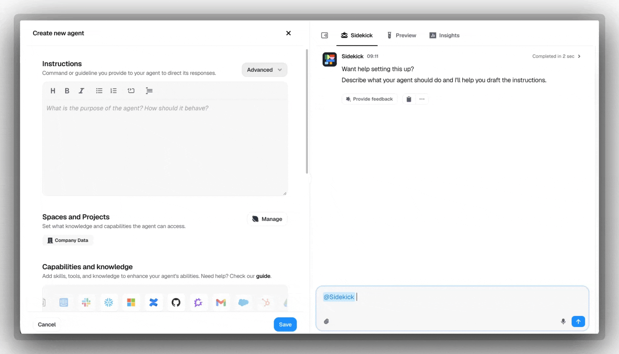The height and width of the screenshot is (354, 619).
Task: Open the capabilities guide link
Action: (263, 276)
